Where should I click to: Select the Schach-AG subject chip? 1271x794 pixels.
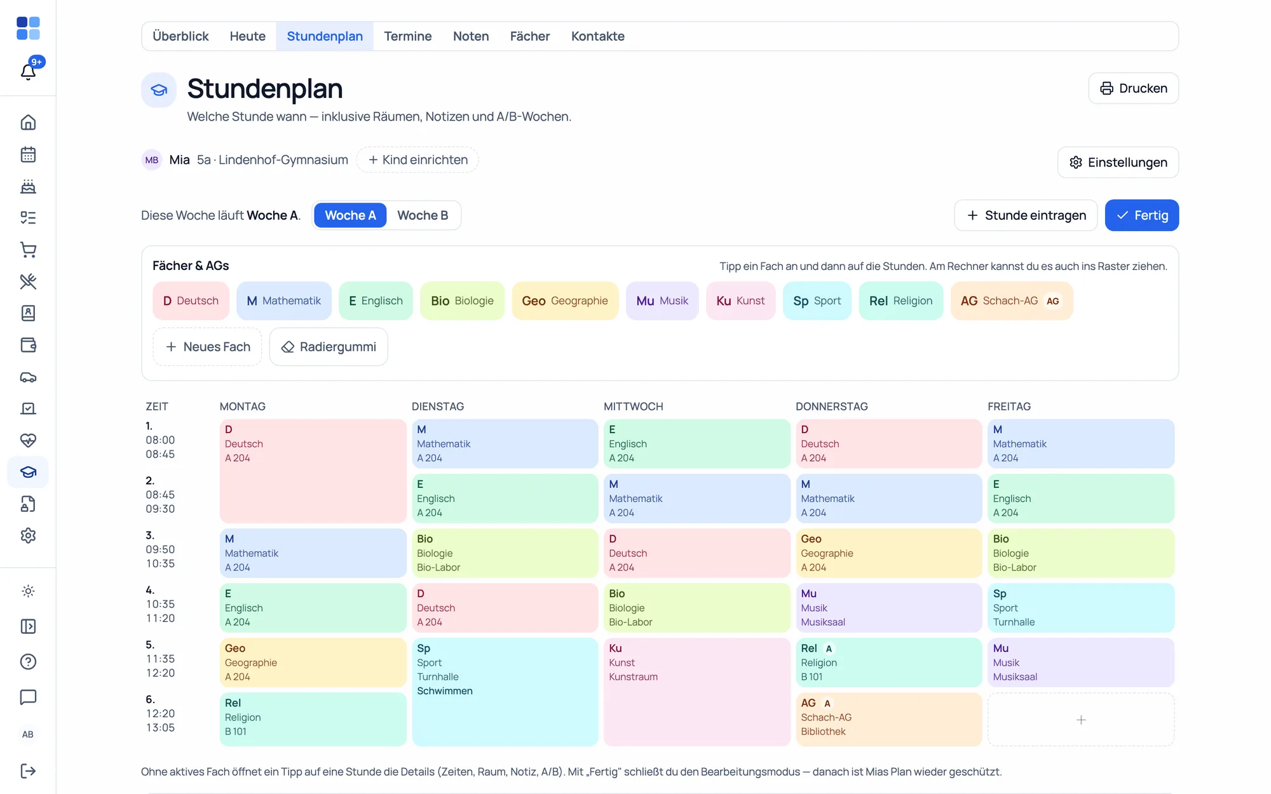click(1012, 301)
